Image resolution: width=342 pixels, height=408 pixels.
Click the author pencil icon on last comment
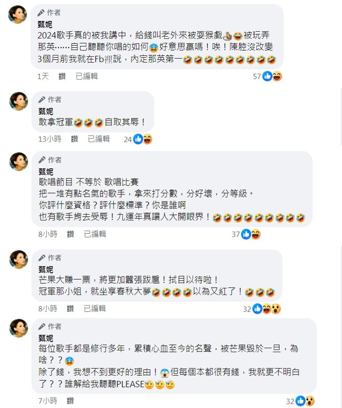click(42, 327)
